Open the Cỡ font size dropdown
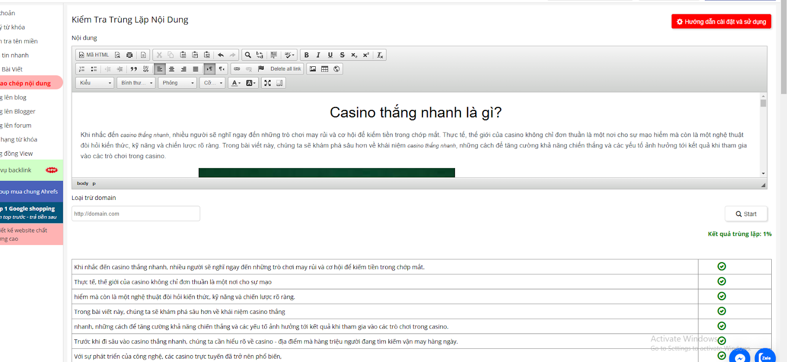The image size is (787, 362). pos(212,83)
